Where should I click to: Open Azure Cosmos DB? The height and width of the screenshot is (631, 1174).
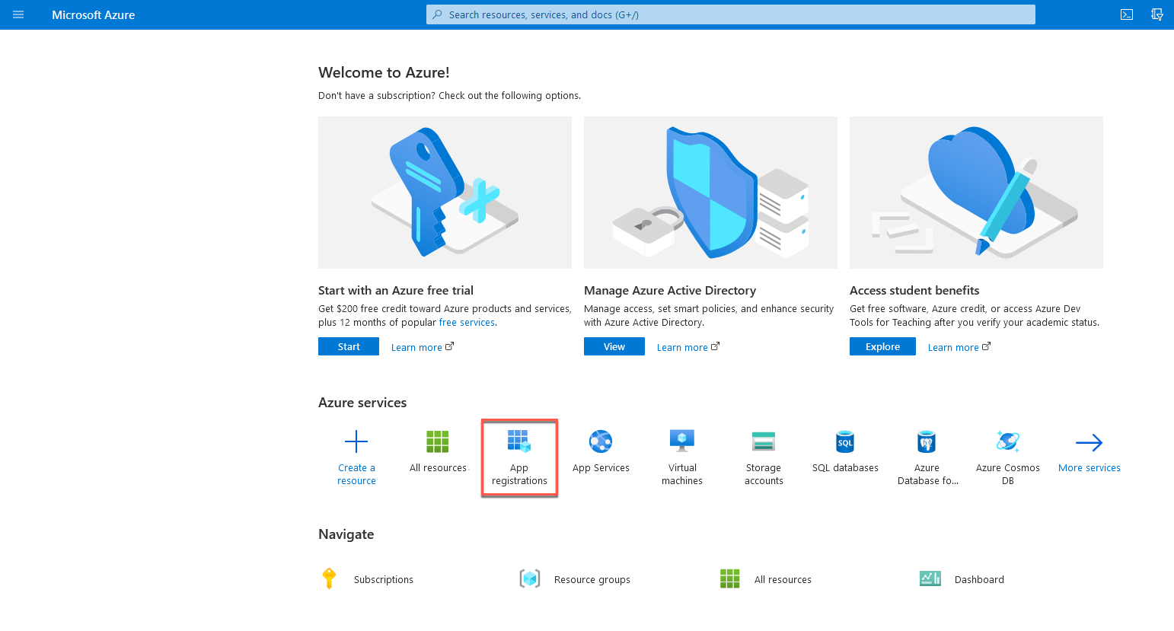pyautogui.click(x=1007, y=457)
